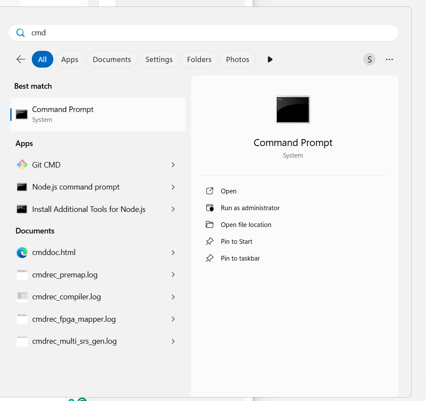426x401 pixels.
Task: Click the Node.js command prompt icon
Action: [x=22, y=187]
